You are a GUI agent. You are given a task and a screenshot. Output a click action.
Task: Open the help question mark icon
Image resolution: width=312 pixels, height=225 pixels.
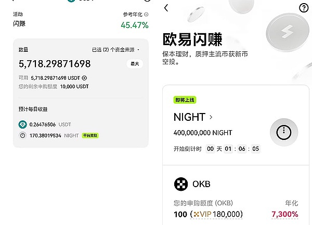coord(304,8)
